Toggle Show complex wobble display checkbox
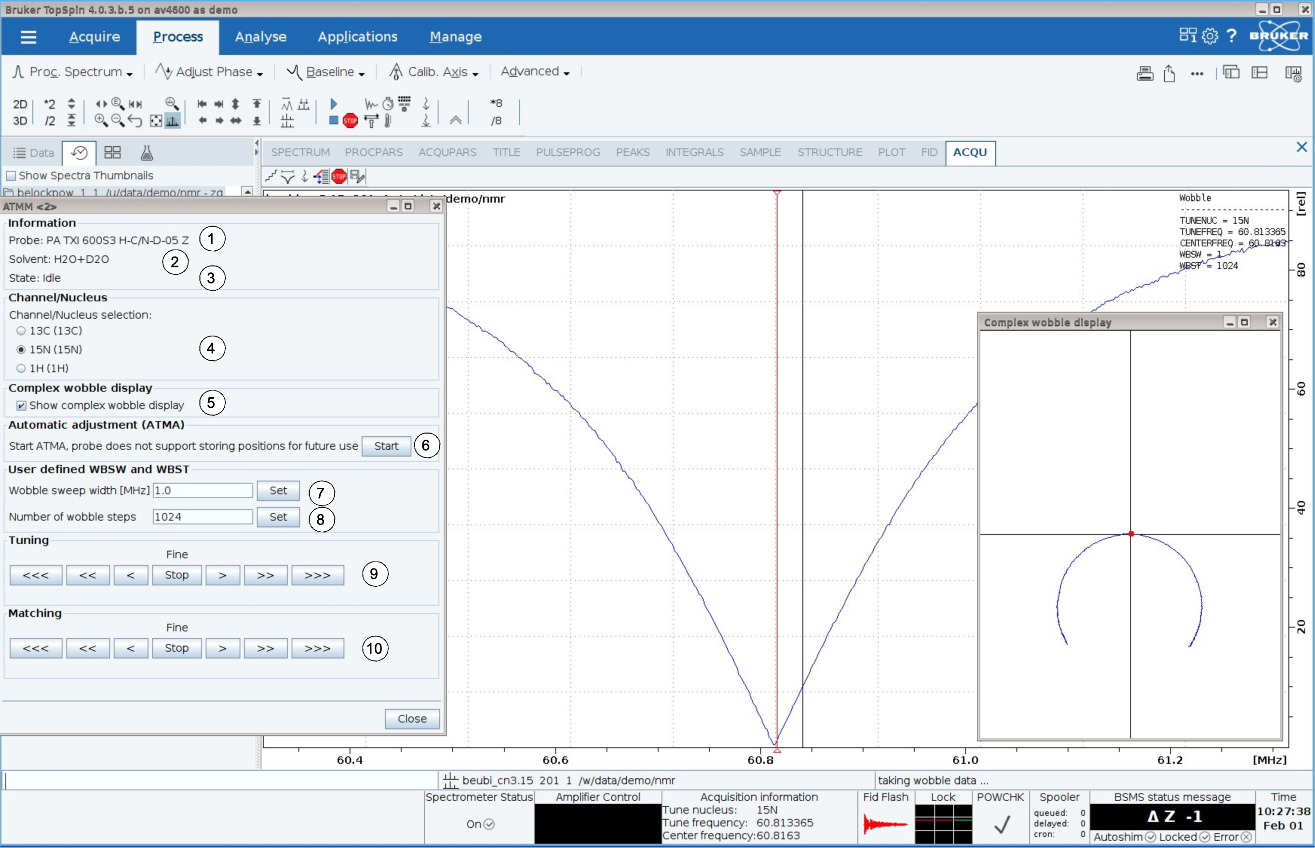Viewport: 1315px width, 848px height. coord(21,405)
